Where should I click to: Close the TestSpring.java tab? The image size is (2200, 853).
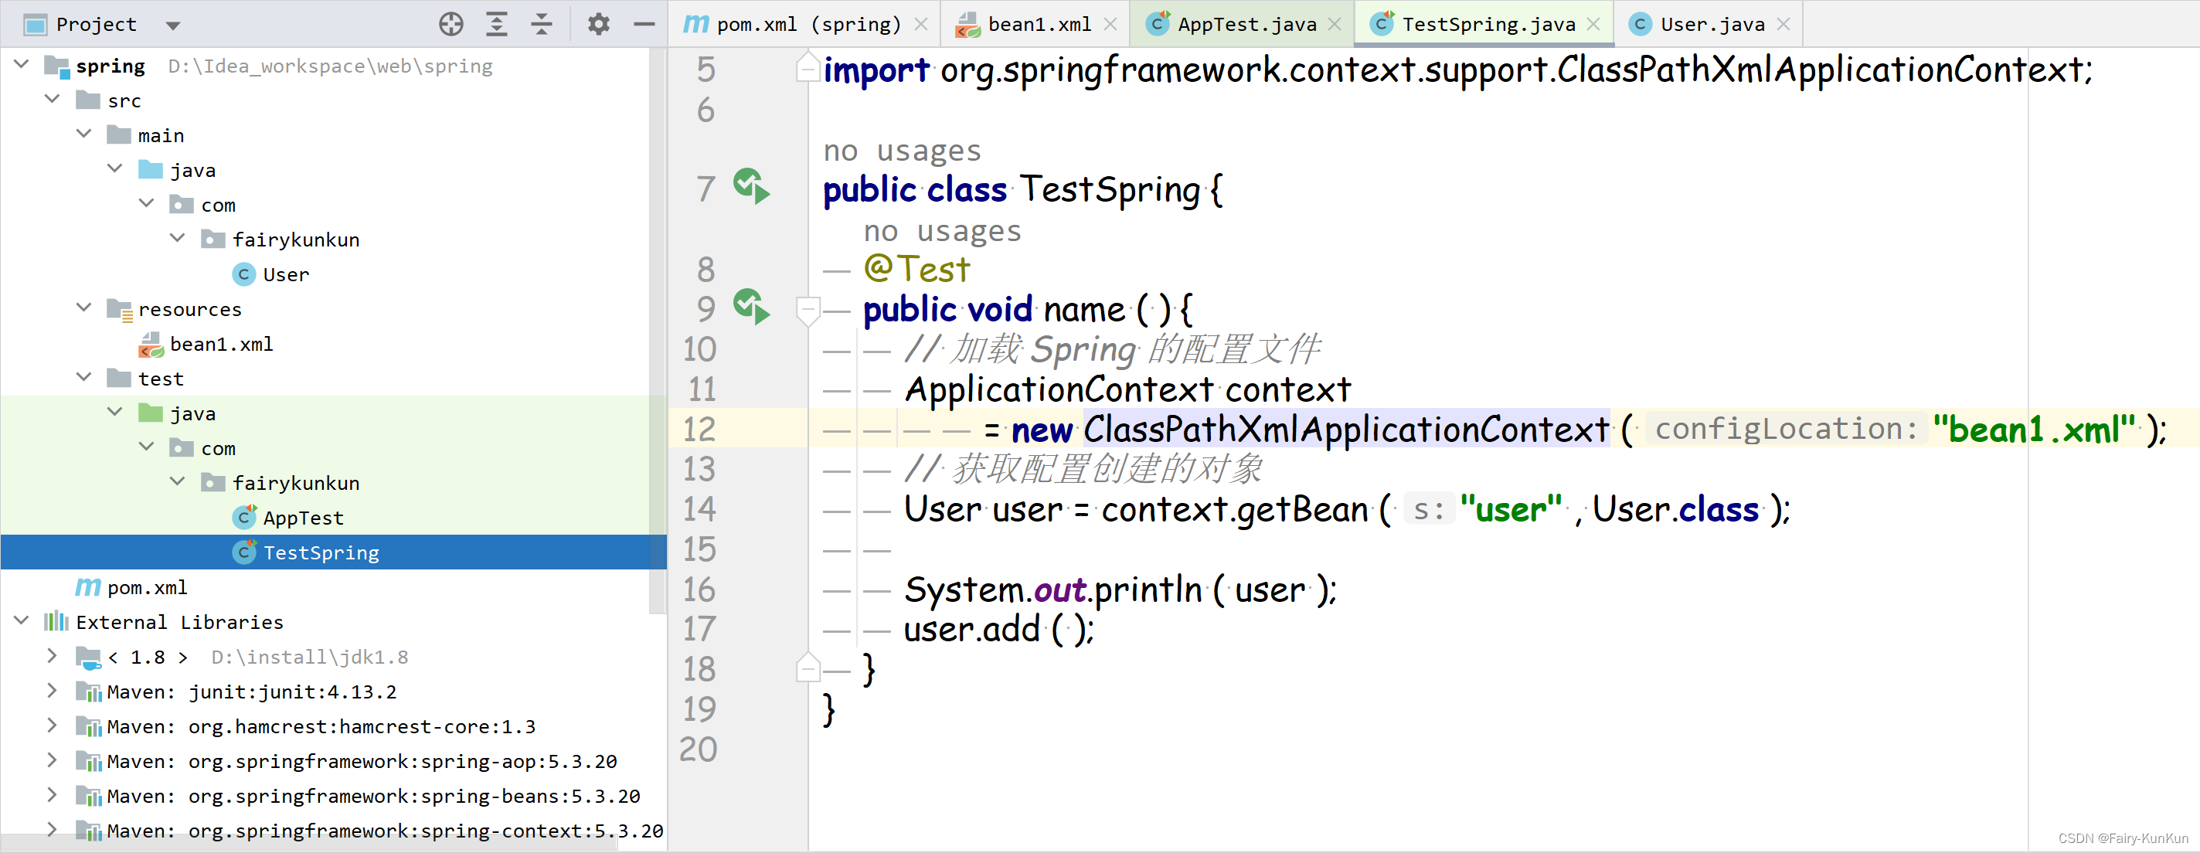1593,24
